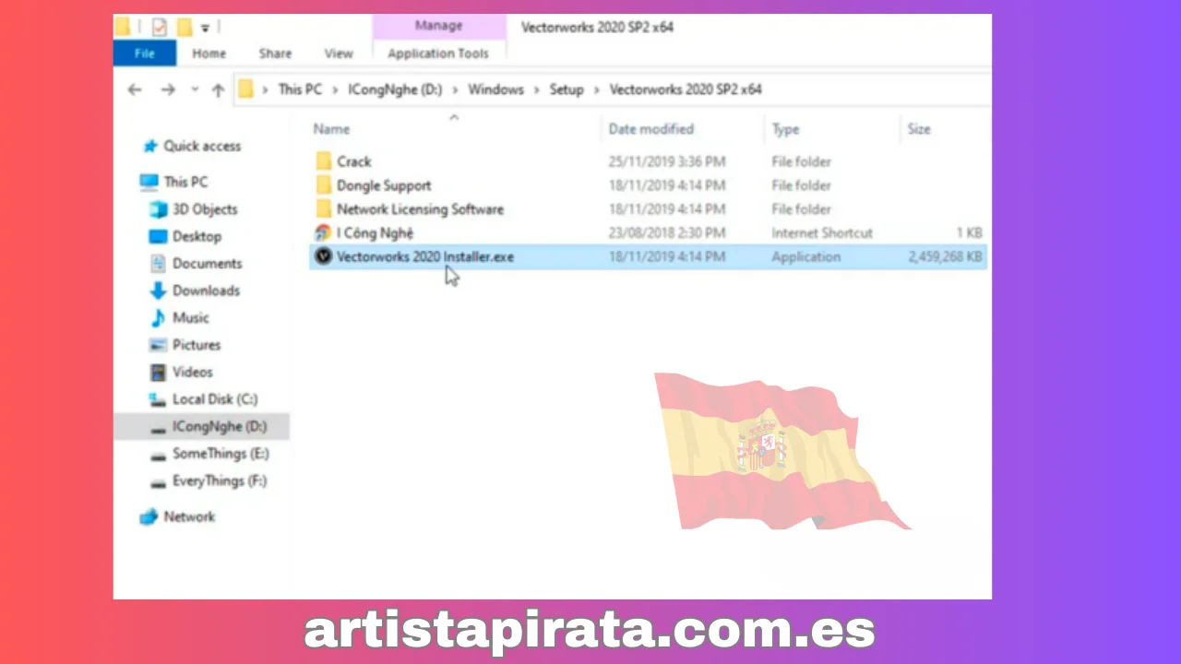
Task: Select the Quick access star icon
Action: point(149,146)
